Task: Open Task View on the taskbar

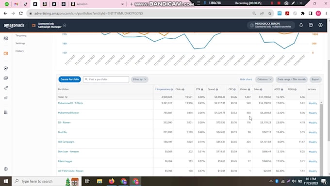Action: (x=87, y=181)
